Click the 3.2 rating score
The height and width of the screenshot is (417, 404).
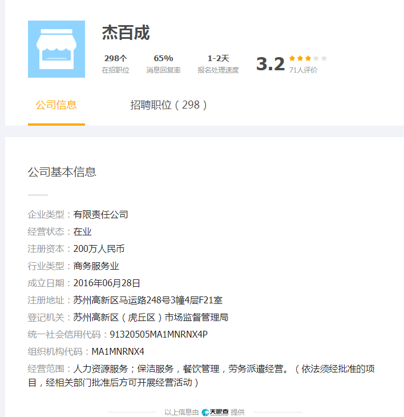point(270,64)
